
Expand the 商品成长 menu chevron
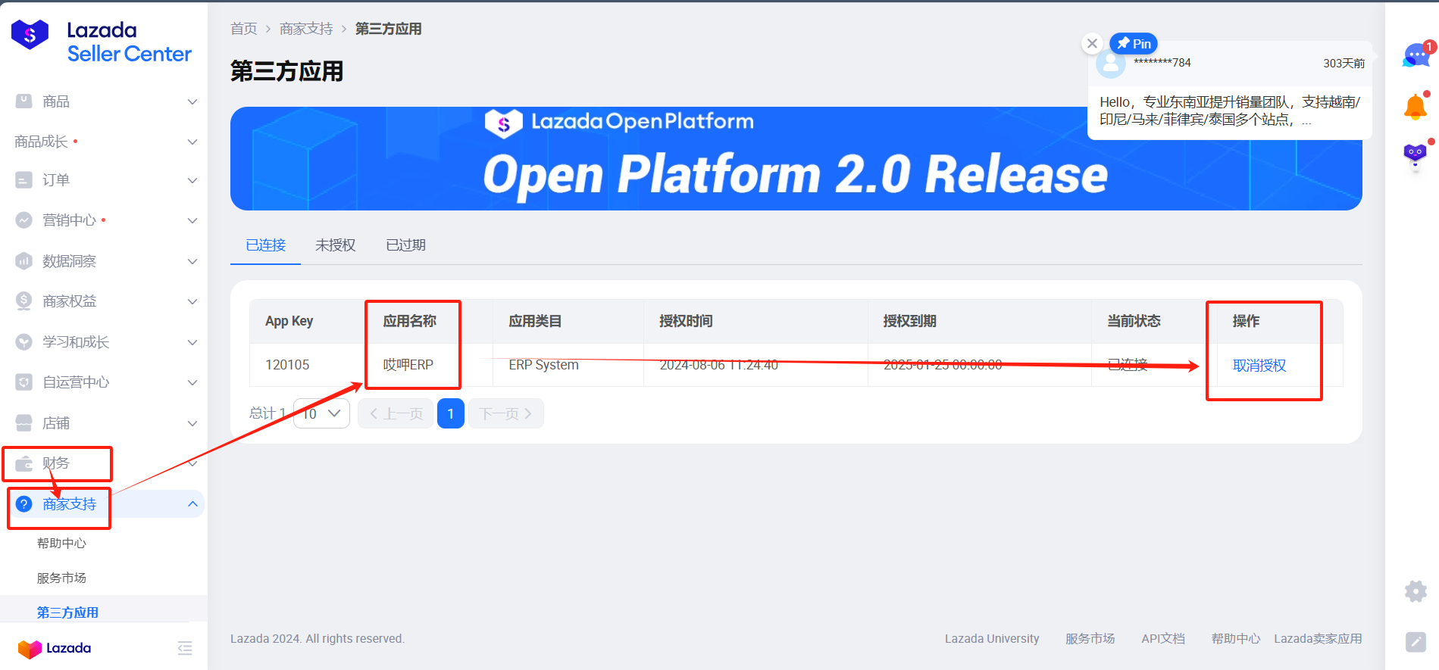pos(192,142)
